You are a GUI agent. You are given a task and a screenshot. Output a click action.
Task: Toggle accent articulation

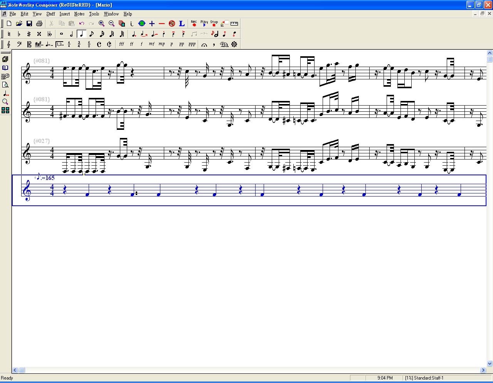tap(183, 34)
